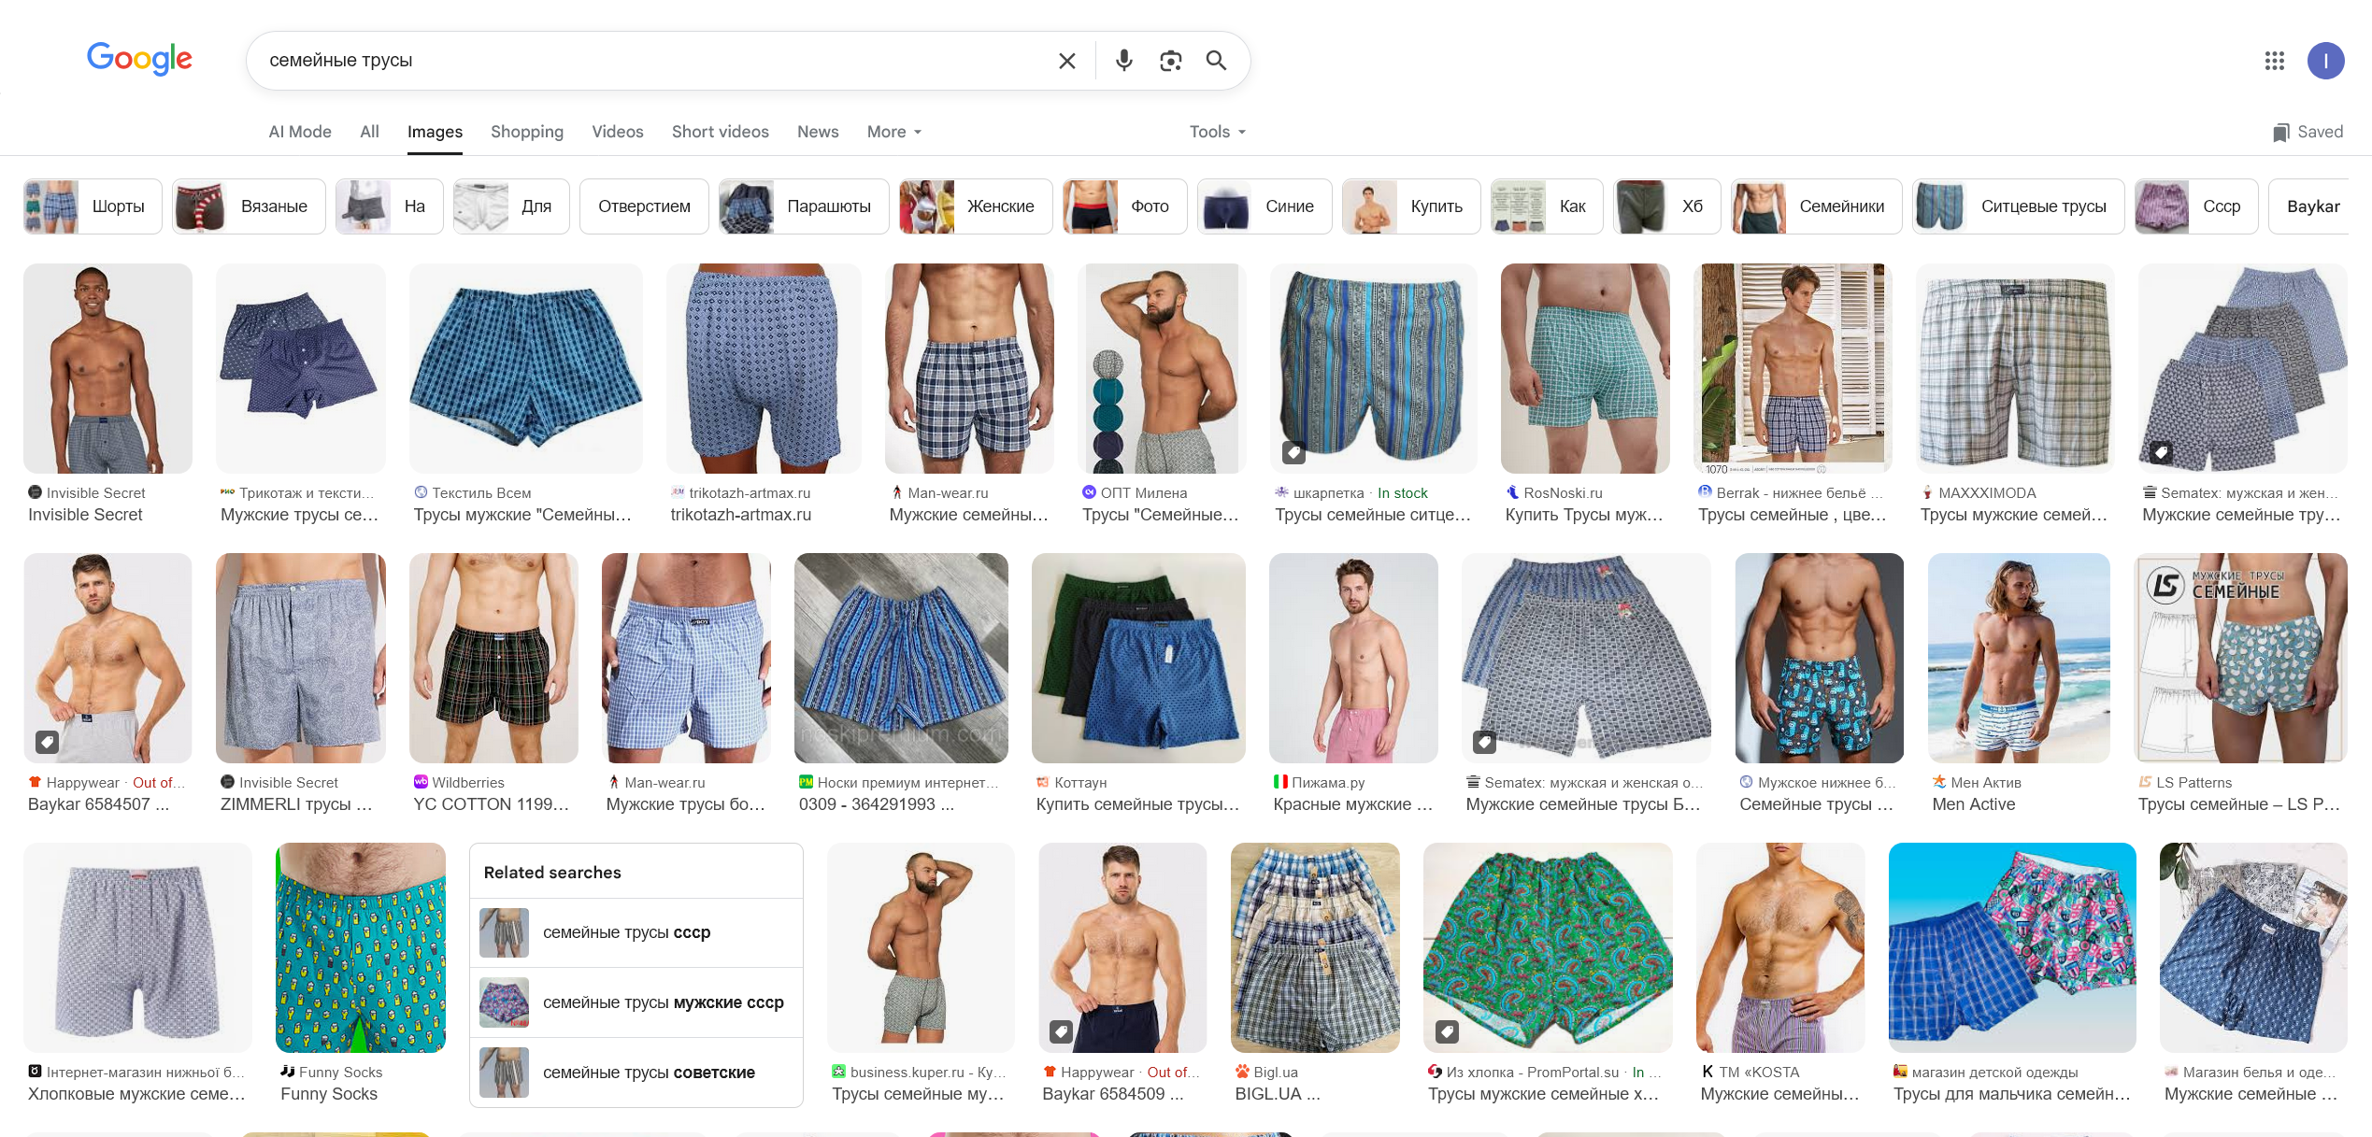
Task: Filter by the Baykar chip
Action: pos(2308,206)
